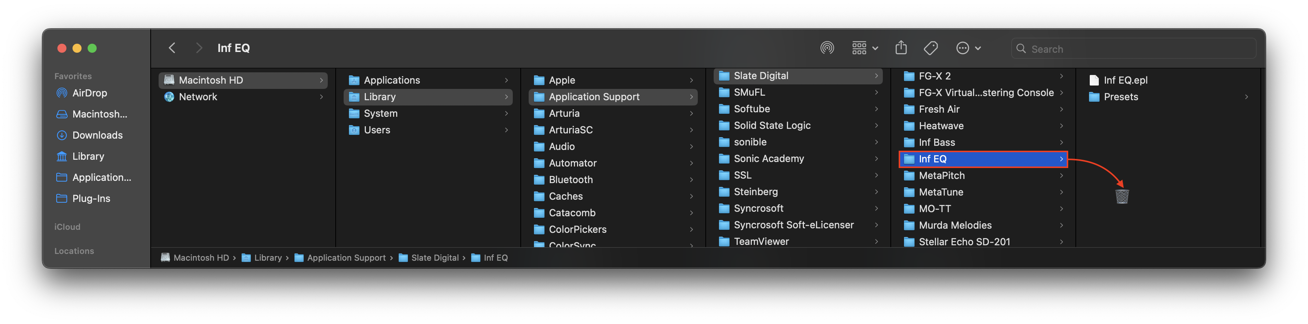Select the Inf EQ.epl file
1308x324 pixels.
[x=1168, y=80]
